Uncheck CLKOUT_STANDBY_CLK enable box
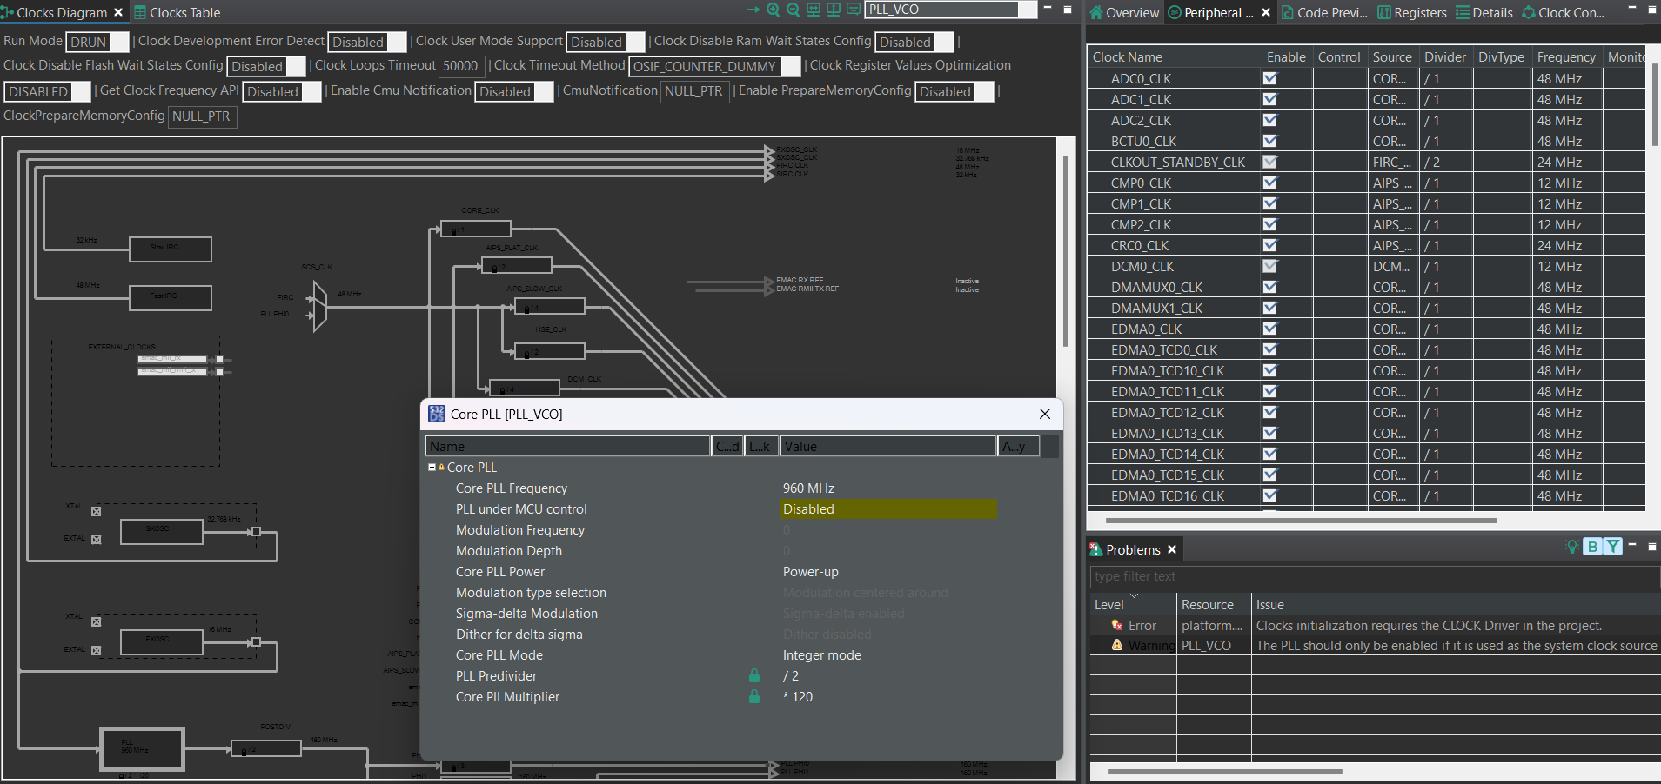This screenshot has height=784, width=1661. tap(1269, 162)
